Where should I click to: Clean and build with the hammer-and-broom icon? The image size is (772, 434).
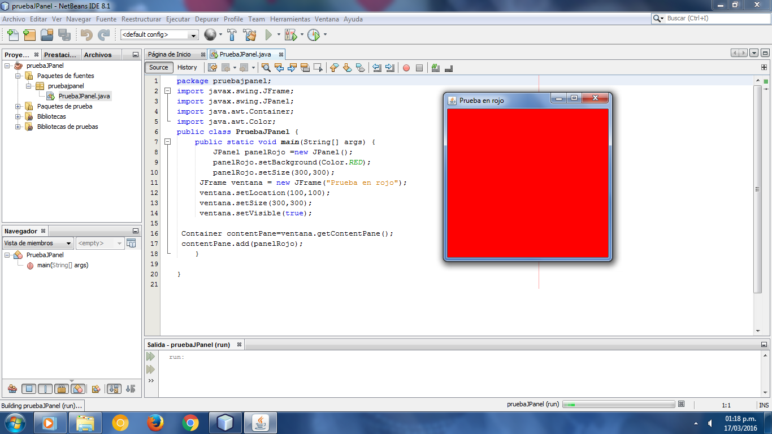coord(249,34)
